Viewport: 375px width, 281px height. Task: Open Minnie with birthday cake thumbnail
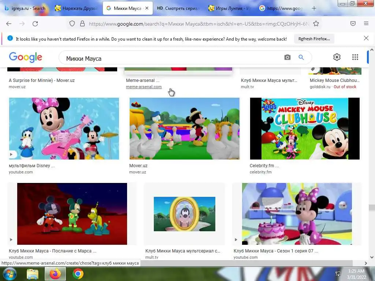coord(297,214)
